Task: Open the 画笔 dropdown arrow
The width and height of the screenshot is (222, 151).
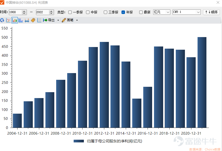Action: tap(77, 20)
